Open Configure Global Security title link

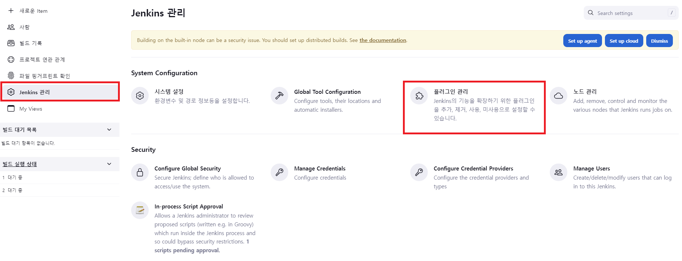point(187,169)
